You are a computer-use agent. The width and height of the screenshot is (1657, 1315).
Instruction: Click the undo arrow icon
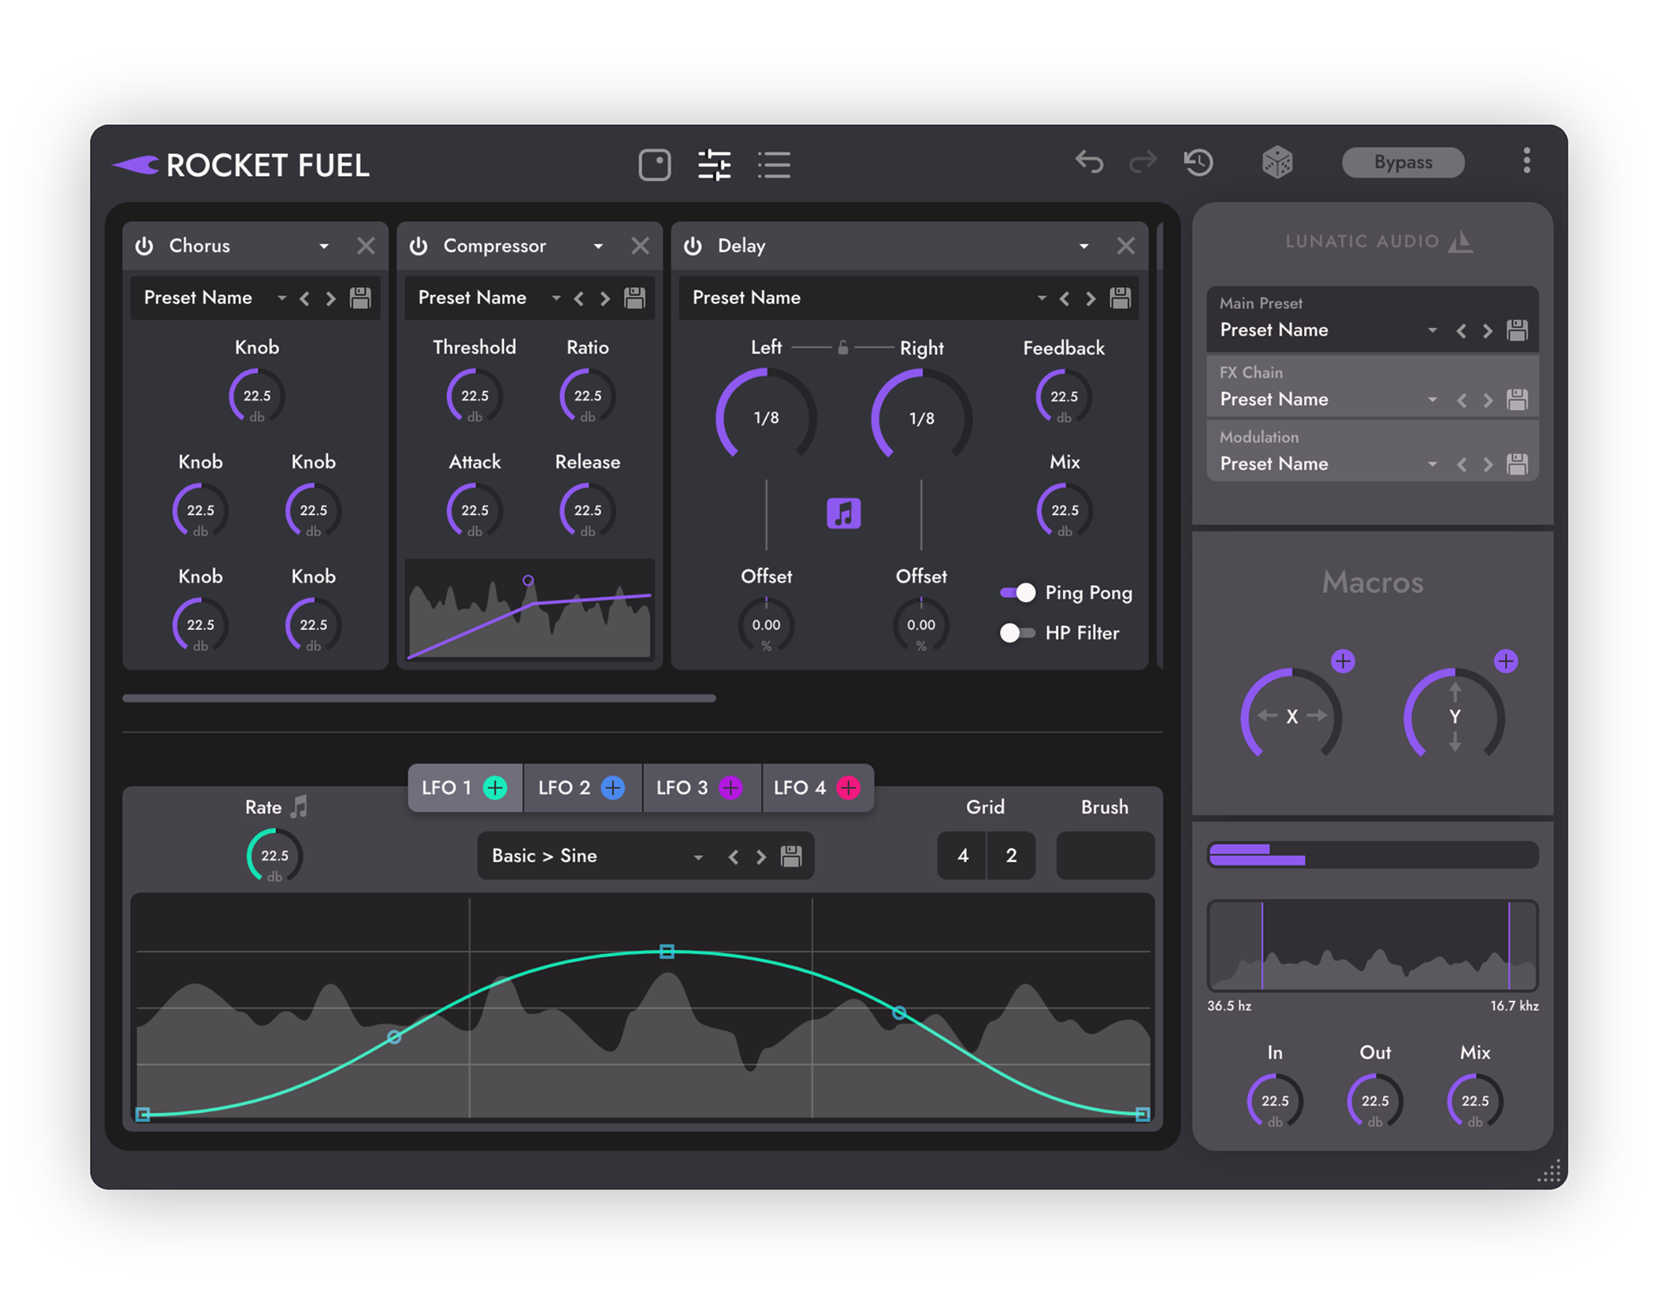click(1088, 162)
